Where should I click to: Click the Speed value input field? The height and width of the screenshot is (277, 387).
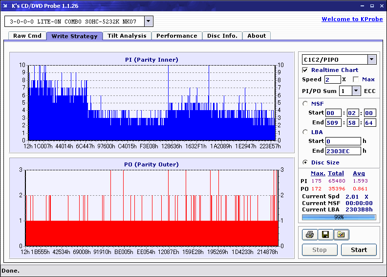click(332, 79)
